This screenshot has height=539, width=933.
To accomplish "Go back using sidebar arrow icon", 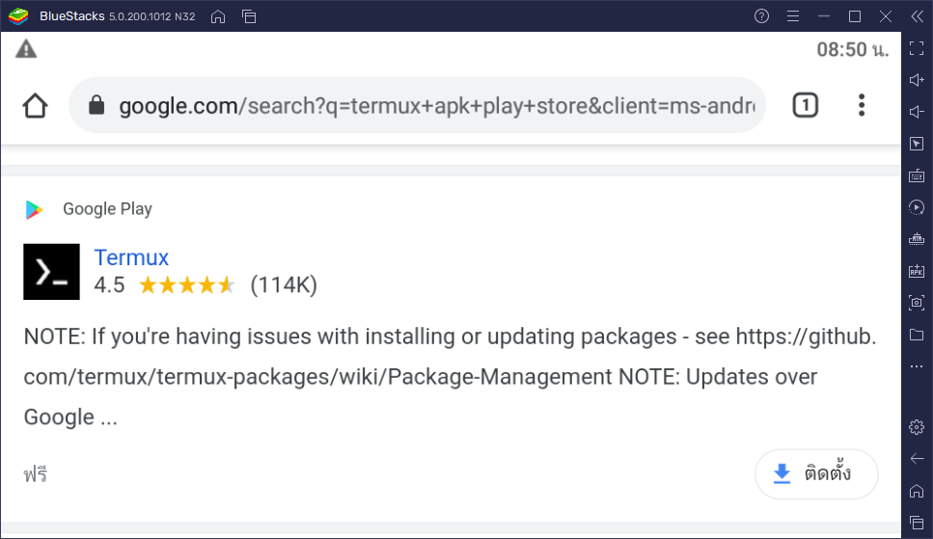I will click(x=917, y=459).
